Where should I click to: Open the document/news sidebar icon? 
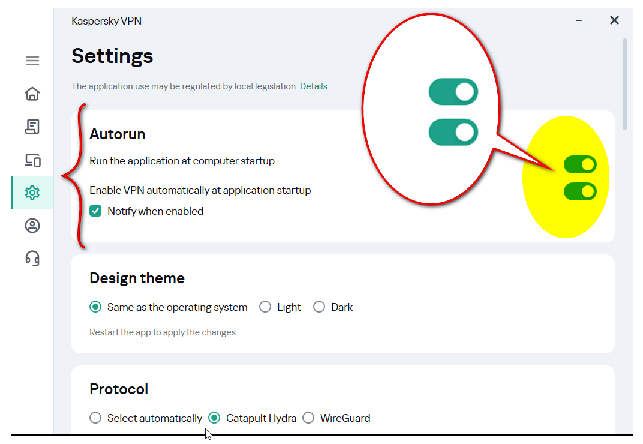coord(32,127)
